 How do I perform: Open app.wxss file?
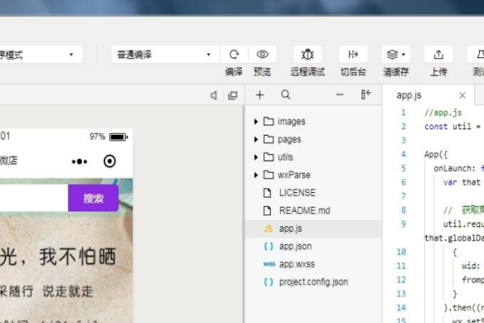coord(313,264)
